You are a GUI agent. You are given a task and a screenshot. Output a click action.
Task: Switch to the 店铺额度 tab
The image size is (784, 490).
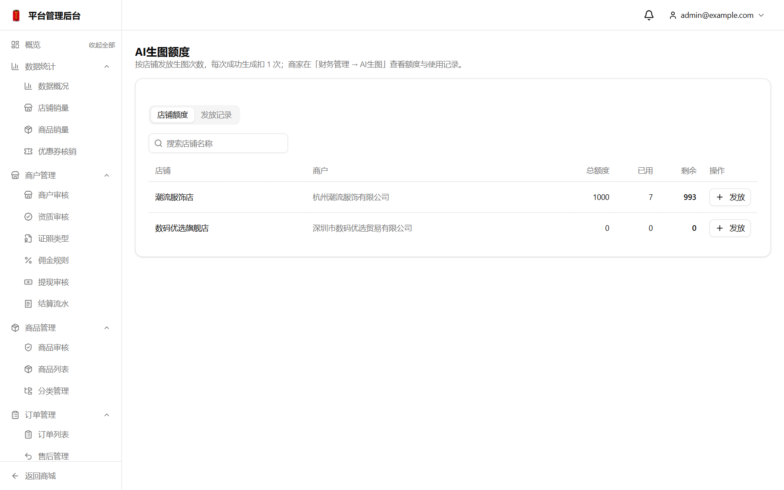coord(172,115)
